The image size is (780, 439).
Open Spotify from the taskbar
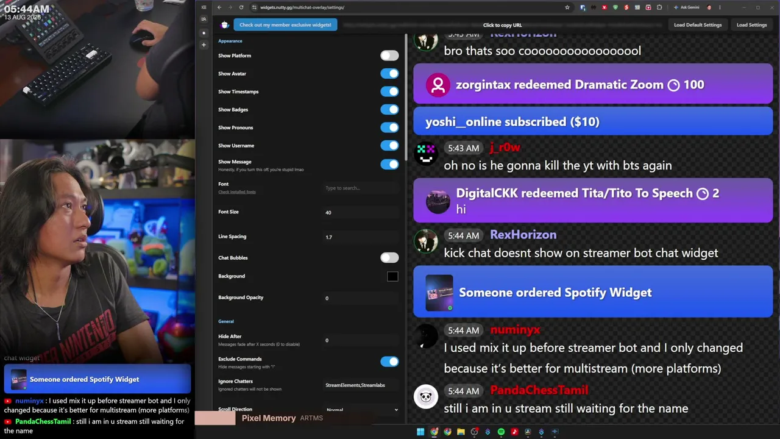click(x=501, y=432)
